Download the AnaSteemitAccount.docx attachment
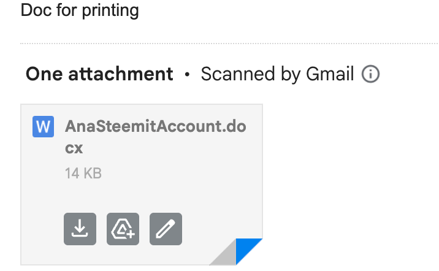The height and width of the screenshot is (271, 439). pyautogui.click(x=80, y=229)
